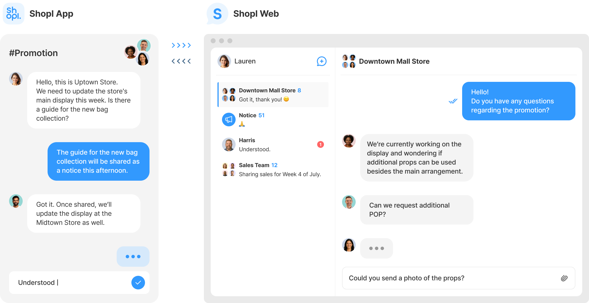Screen dimensions: 589x303
Task: Click unread count 12 beside Sales Team
Action: point(274,165)
